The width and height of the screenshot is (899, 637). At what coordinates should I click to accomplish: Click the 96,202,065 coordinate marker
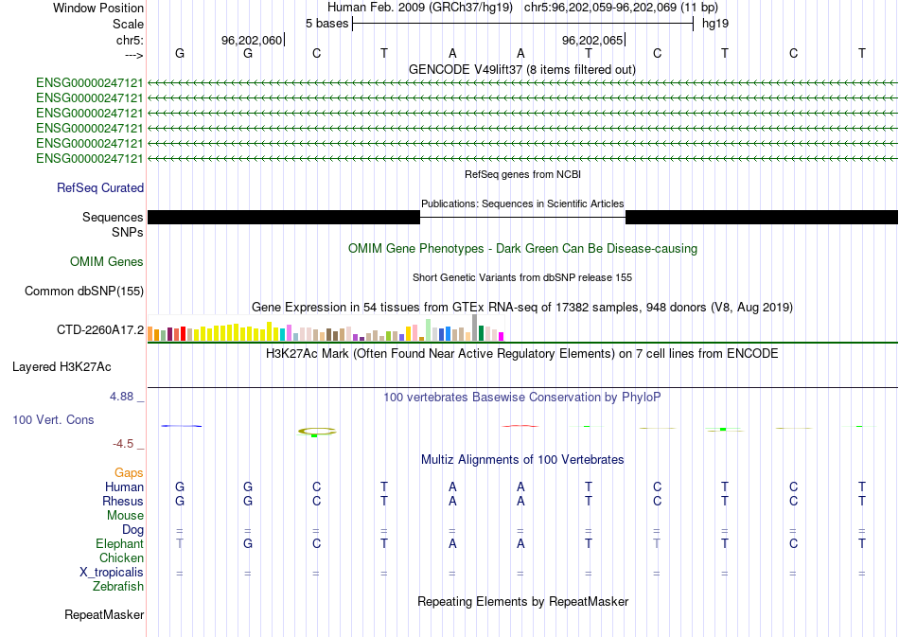[592, 40]
